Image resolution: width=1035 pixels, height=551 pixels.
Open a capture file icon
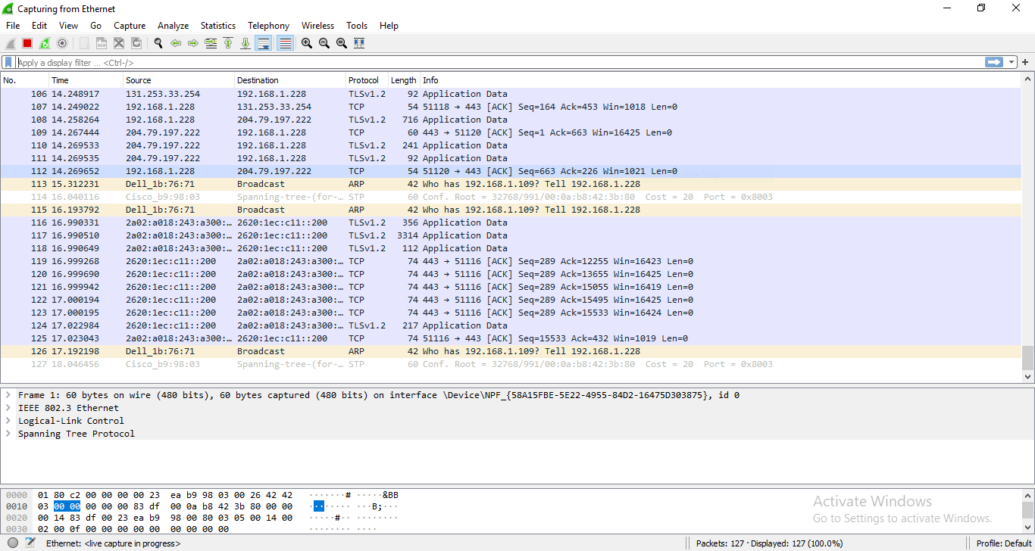point(83,43)
